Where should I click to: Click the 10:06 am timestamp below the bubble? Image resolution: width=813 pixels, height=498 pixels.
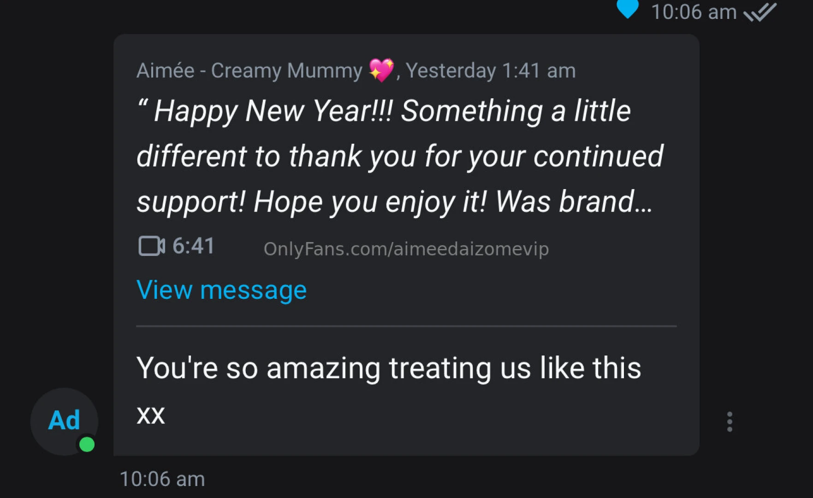point(162,479)
